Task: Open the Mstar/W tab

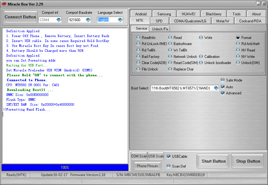Action: (x=222, y=21)
